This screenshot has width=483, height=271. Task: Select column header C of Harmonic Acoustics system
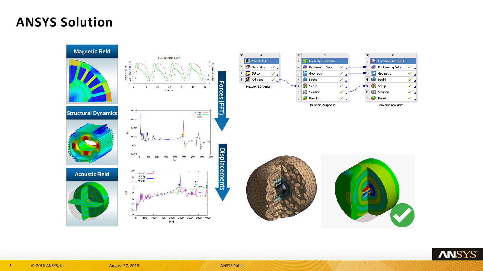coord(393,55)
